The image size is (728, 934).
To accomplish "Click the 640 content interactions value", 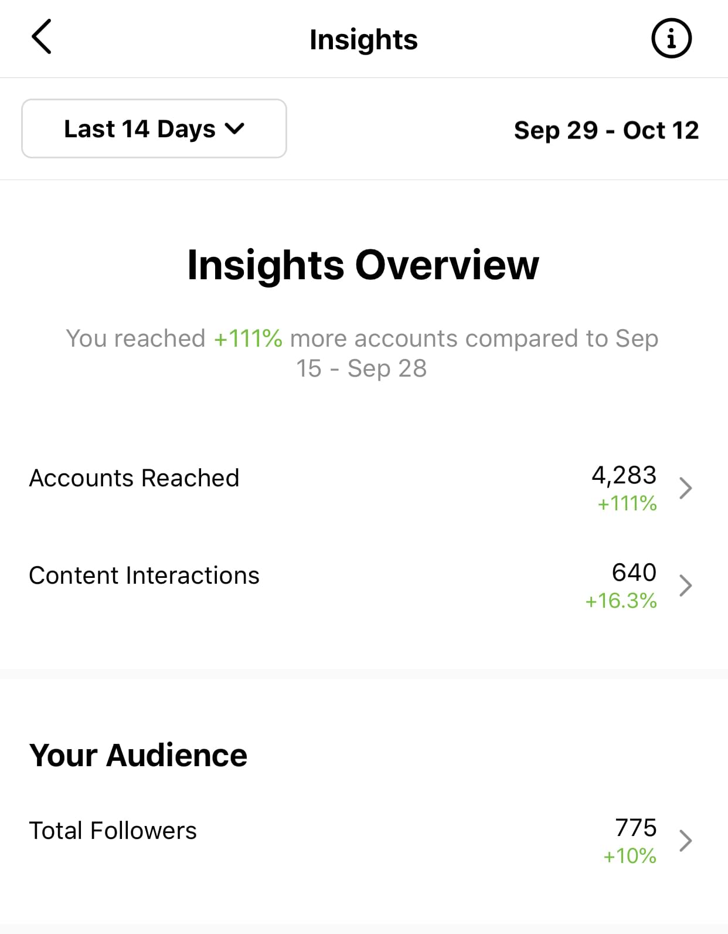I will pos(634,573).
